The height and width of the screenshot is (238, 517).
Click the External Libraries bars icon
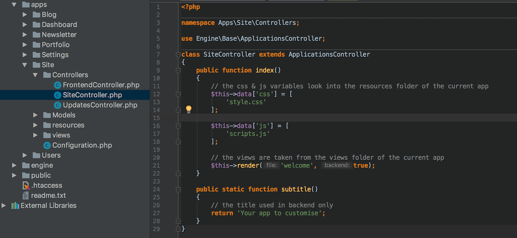[x=15, y=206]
